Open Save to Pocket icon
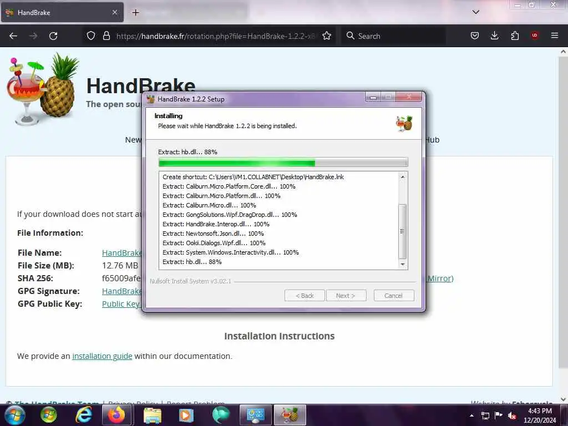 (x=475, y=35)
